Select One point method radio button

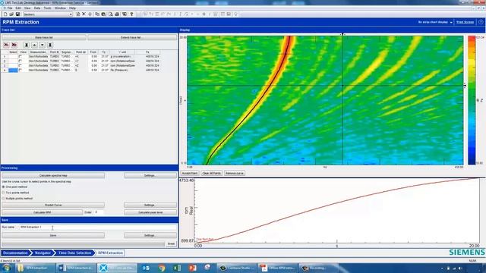[x=4, y=187]
